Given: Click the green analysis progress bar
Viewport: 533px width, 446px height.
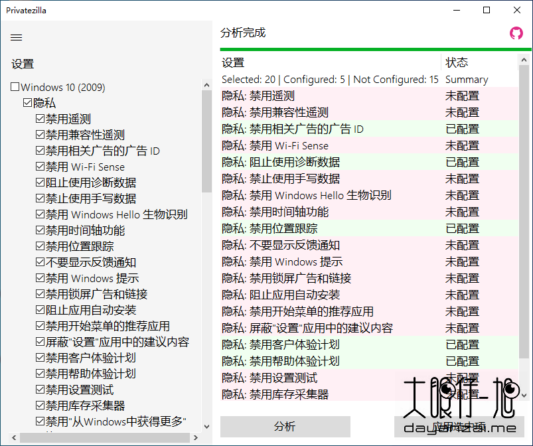Looking at the screenshot, I should coord(376,50).
